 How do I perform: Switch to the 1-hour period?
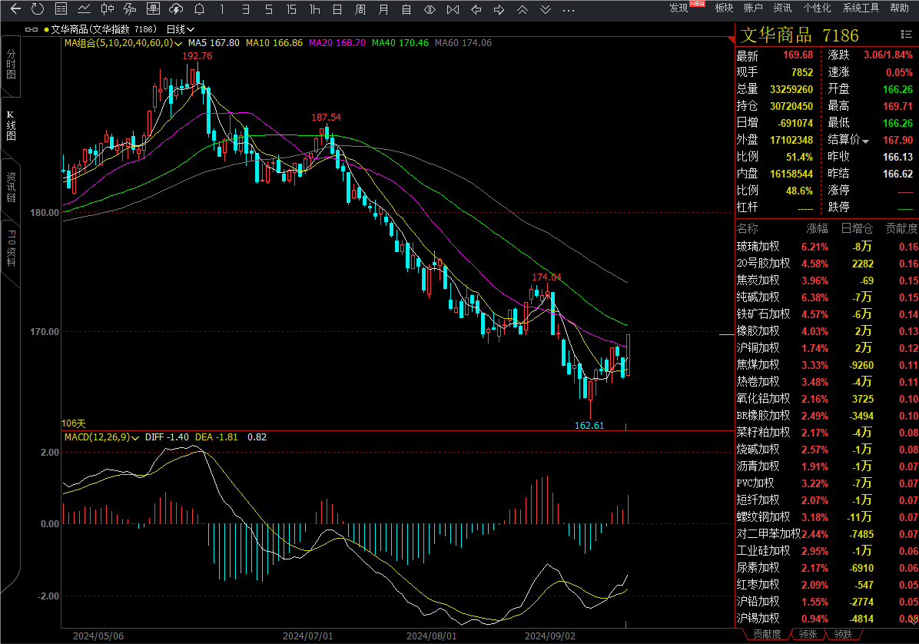tap(315, 9)
